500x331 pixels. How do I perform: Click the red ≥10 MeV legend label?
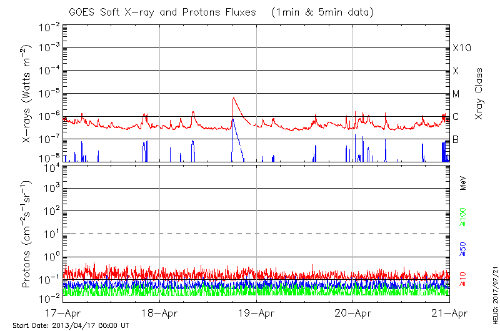pos(463,279)
